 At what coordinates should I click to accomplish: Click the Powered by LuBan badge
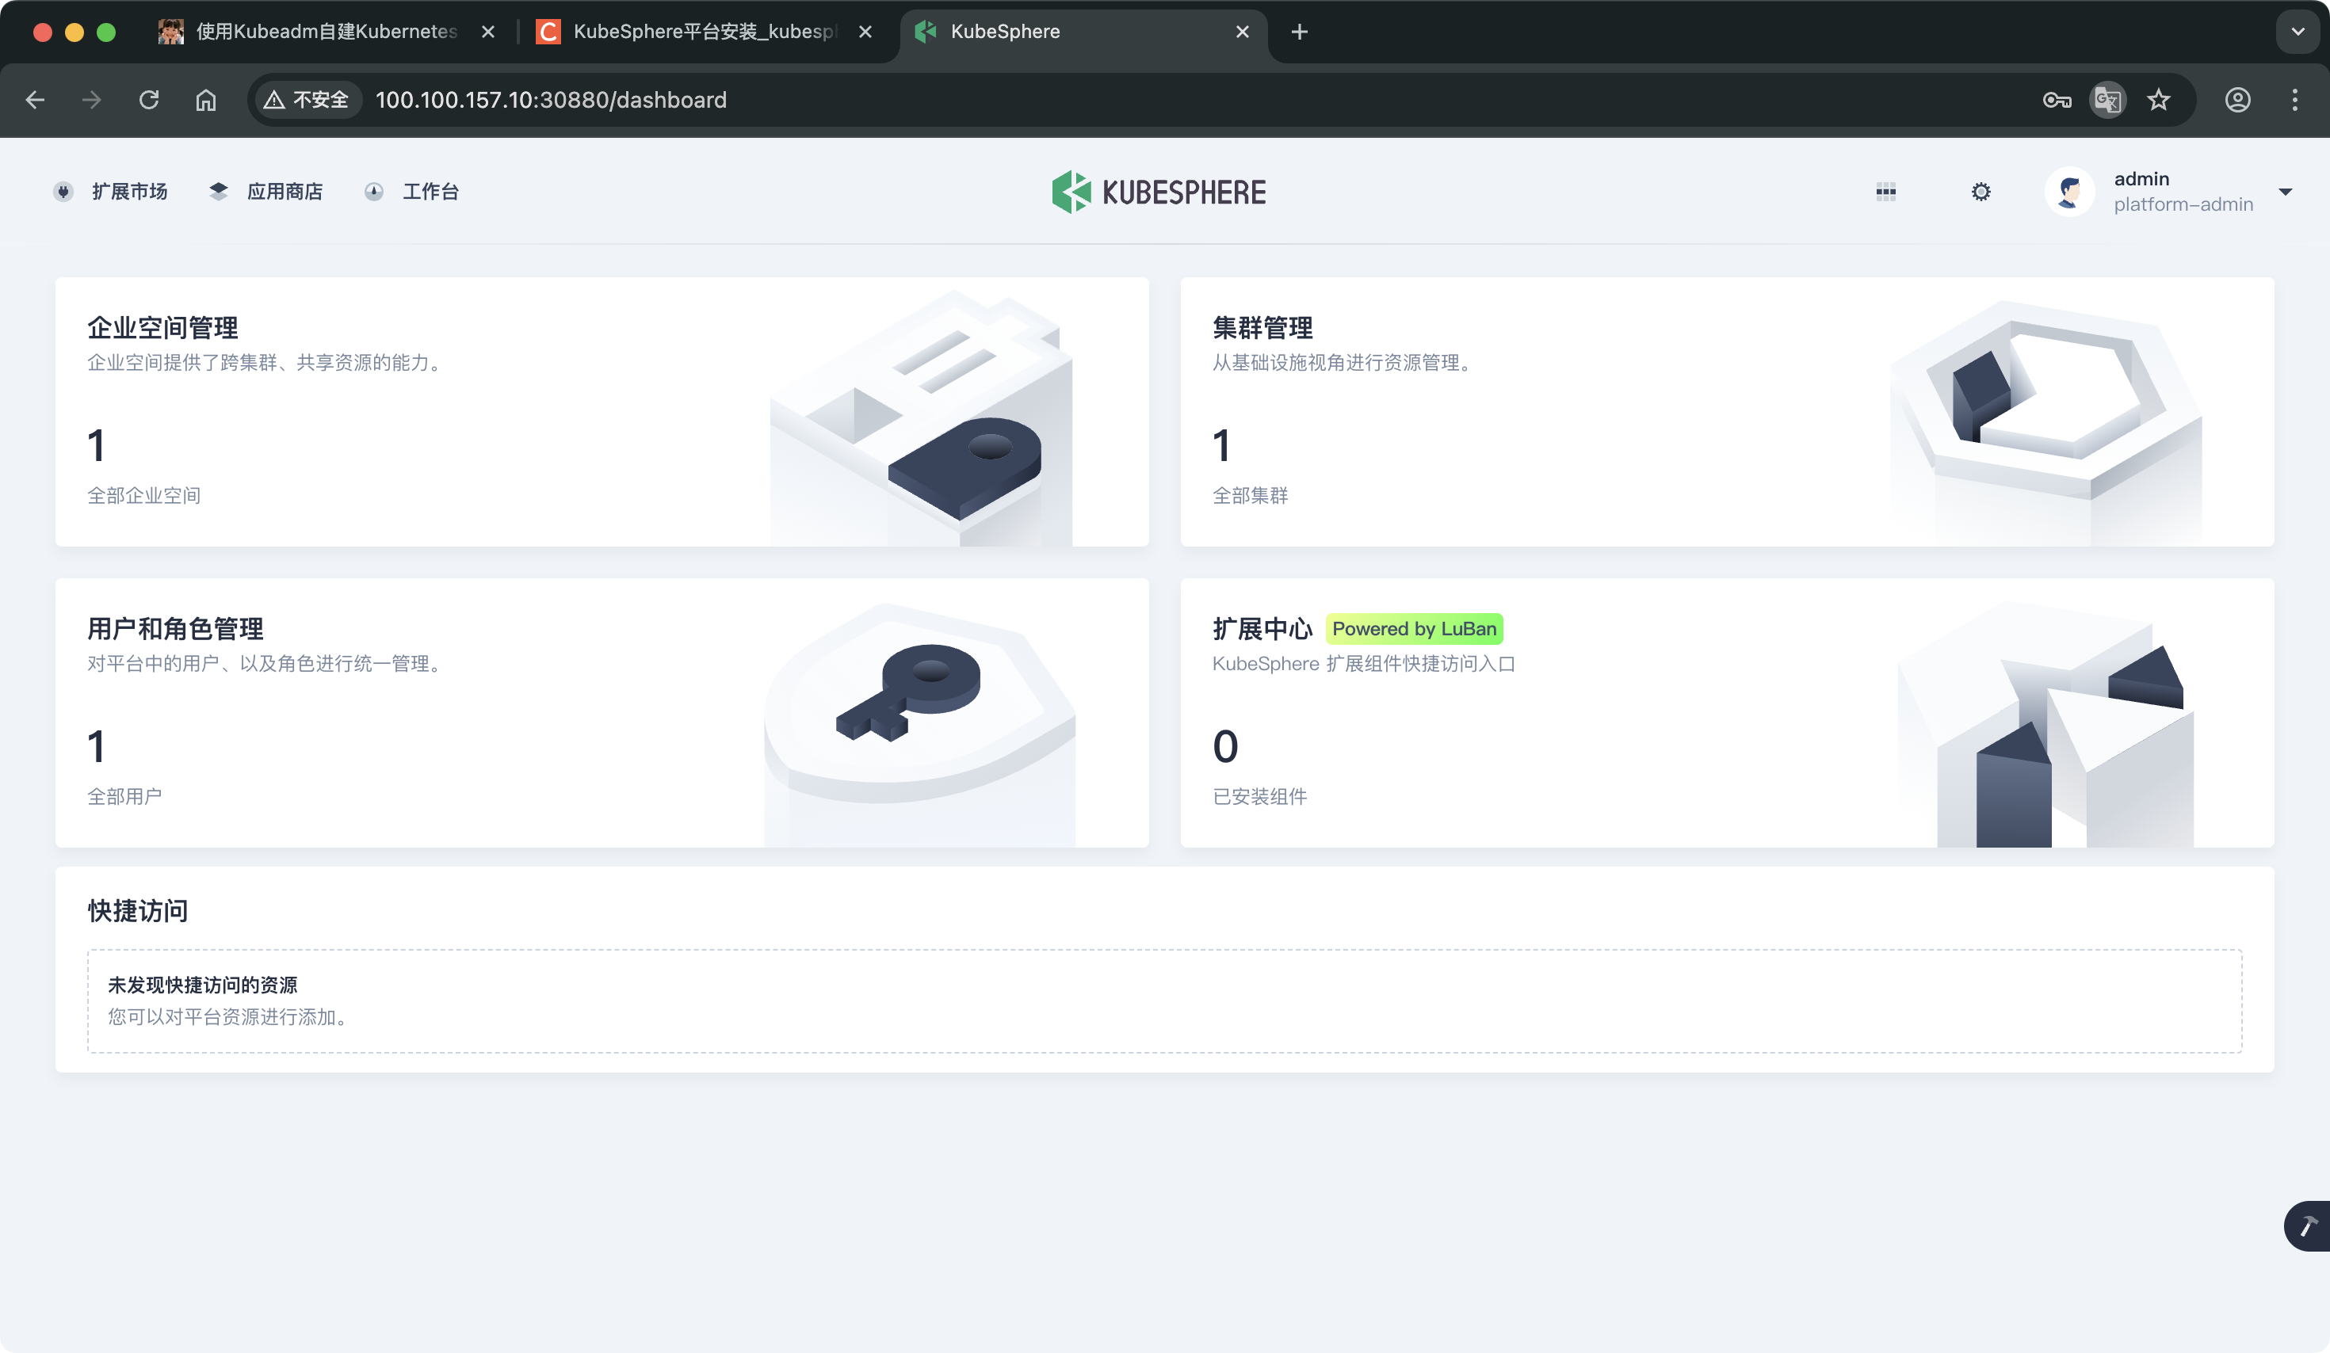(1414, 628)
